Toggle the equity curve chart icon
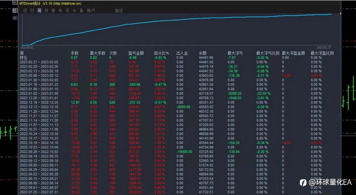Image resolution: width=356 pixels, height=195 pixels. tap(15, 18)
